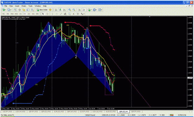Image resolution: width=194 pixels, height=117 pixels.
Task: Select the D1 timeframe
Action: point(29,14)
